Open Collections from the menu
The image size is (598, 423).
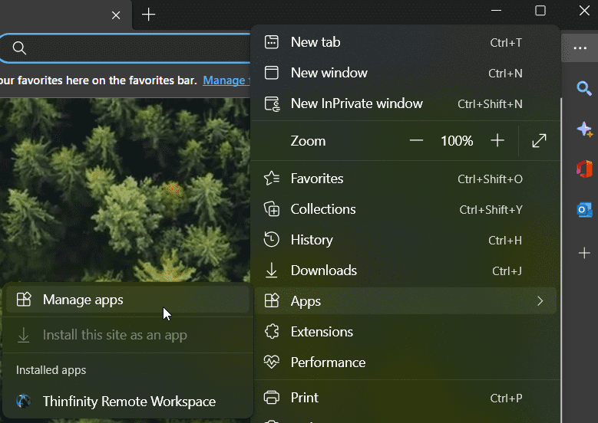406,209
